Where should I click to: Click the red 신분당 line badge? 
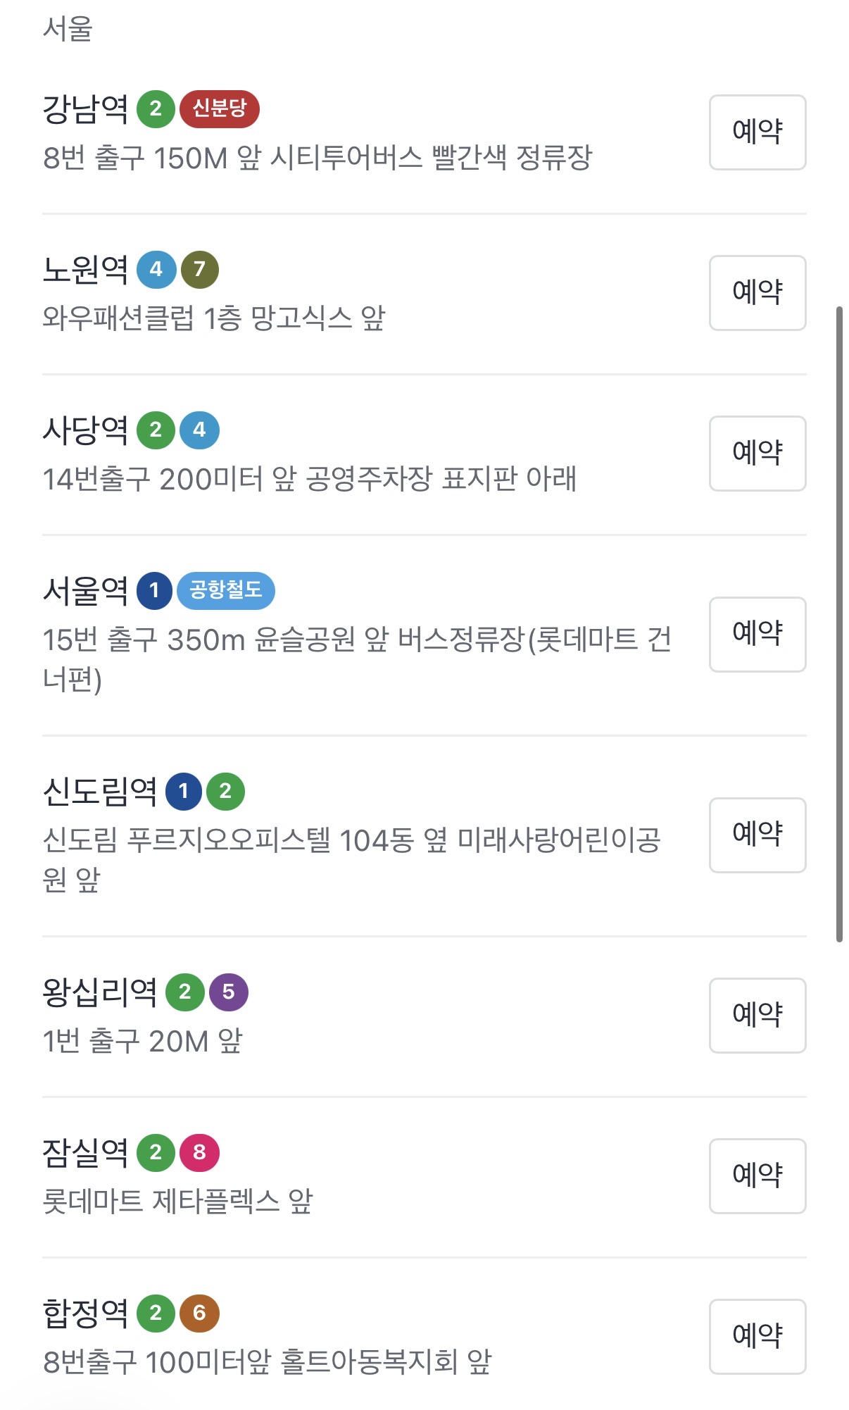click(220, 108)
